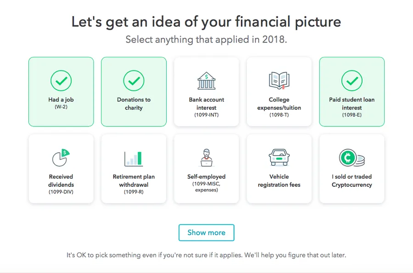Uncheck the Had a job checkmark
The height and width of the screenshot is (273, 413).
(x=61, y=81)
